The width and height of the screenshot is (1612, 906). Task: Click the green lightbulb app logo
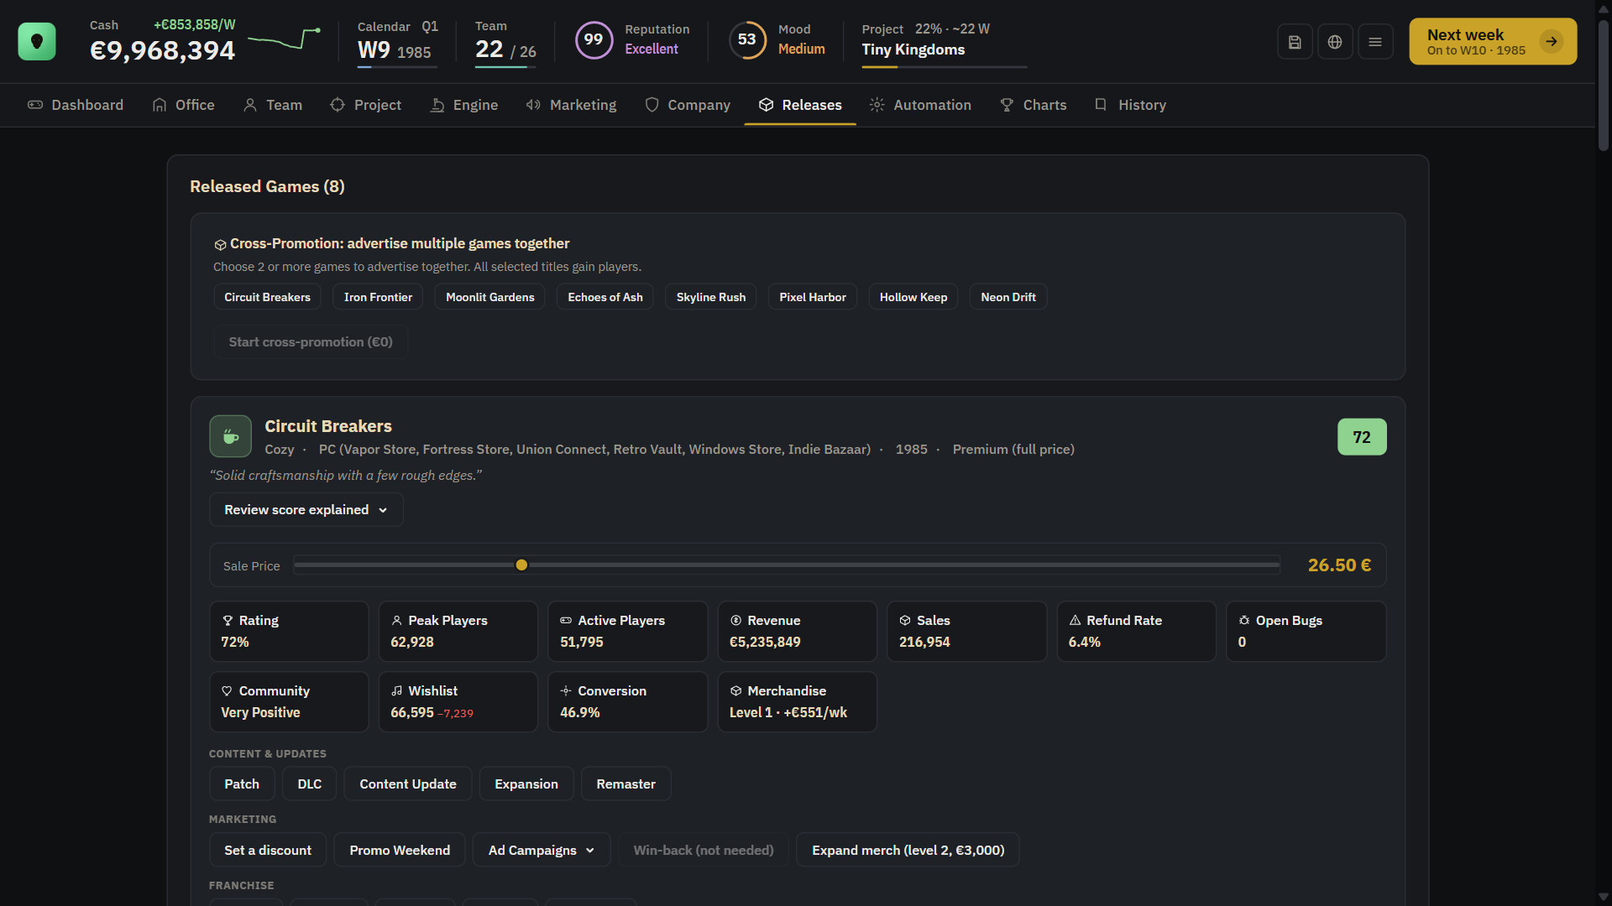pos(37,41)
